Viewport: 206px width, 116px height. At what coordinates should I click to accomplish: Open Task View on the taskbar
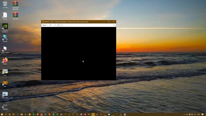(14, 114)
